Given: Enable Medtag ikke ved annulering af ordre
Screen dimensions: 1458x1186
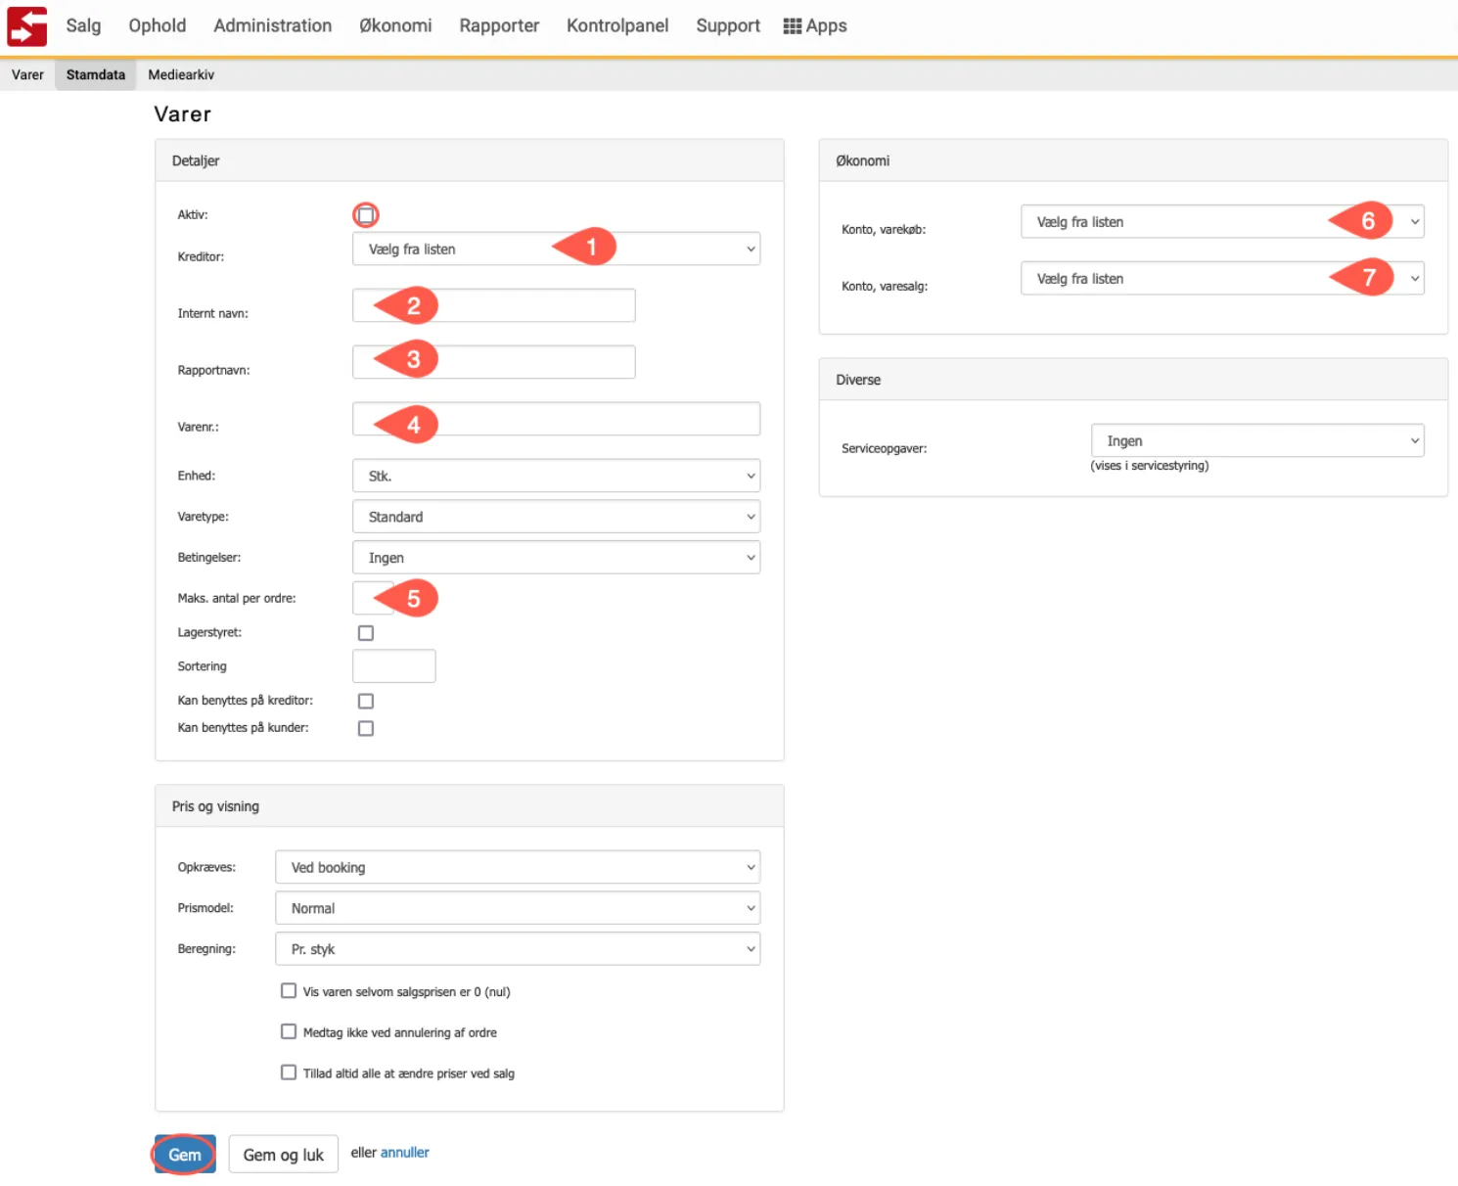Looking at the screenshot, I should 289,1031.
